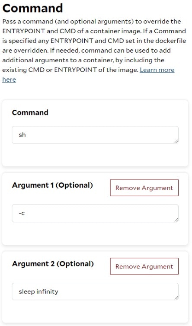Viewport: 192px width, 326px height.
Task: Click the Command textarea resize grip
Action: pyautogui.click(x=176, y=141)
